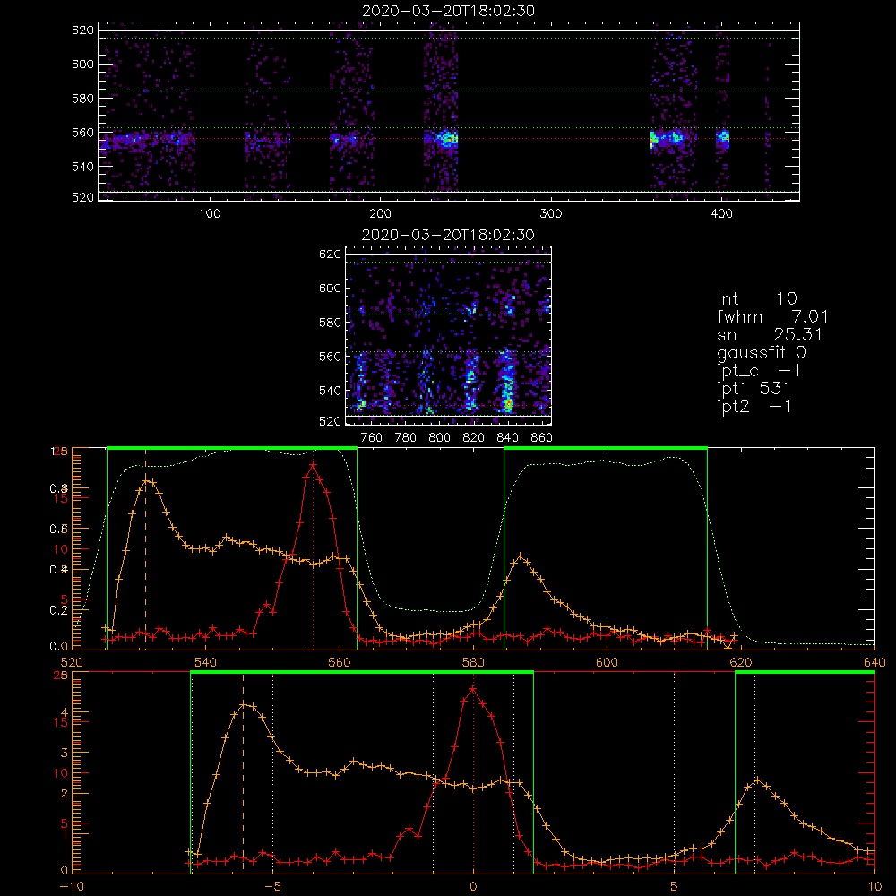Click orange secondary peak near 587 in profile plot
Screen dimensions: 896x896
[520, 556]
